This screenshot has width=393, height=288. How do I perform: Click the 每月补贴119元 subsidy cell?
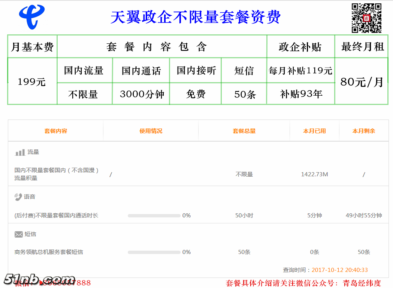300,71
